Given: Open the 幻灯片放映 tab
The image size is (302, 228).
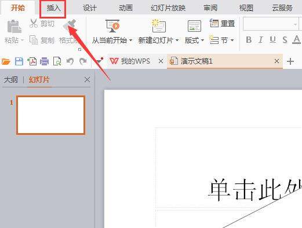Looking at the screenshot, I should pos(168,8).
